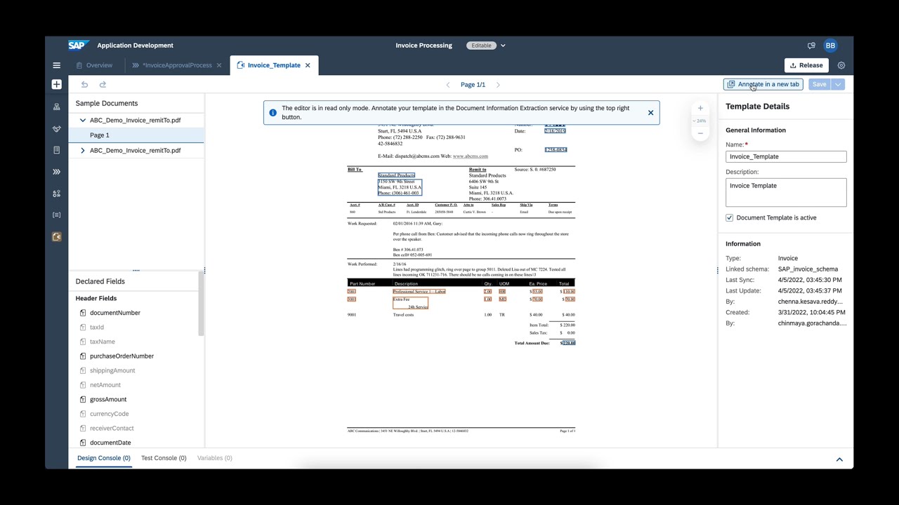The height and width of the screenshot is (505, 899).
Task: Open the settings gear icon
Action: click(841, 65)
